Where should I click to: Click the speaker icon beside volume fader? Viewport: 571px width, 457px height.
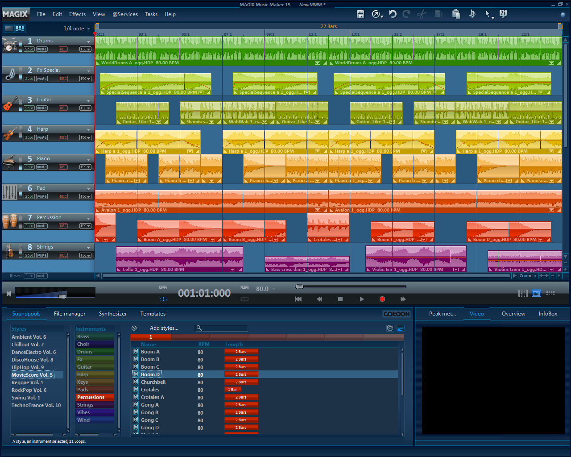(9, 293)
